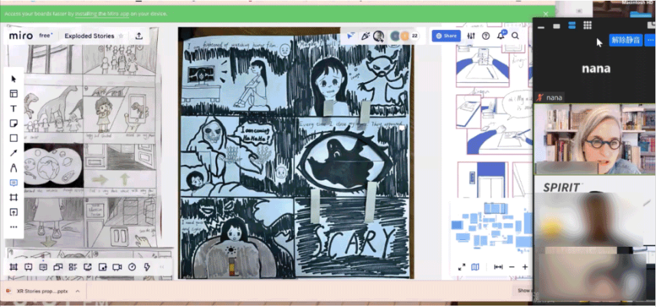Star the Exploded Stories board

click(121, 36)
